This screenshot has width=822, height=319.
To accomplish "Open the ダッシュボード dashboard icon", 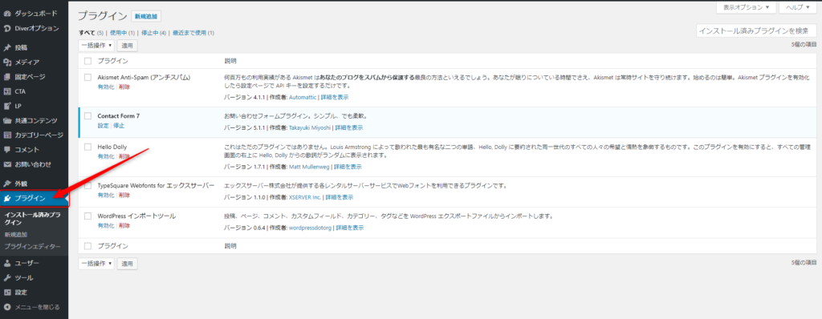I will (x=7, y=13).
